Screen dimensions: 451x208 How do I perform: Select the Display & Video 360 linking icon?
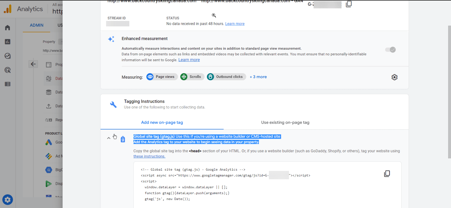49,184
